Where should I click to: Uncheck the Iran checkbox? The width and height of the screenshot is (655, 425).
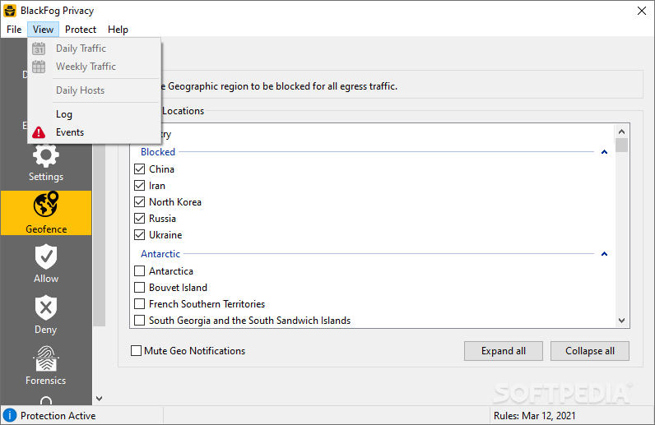(x=140, y=185)
